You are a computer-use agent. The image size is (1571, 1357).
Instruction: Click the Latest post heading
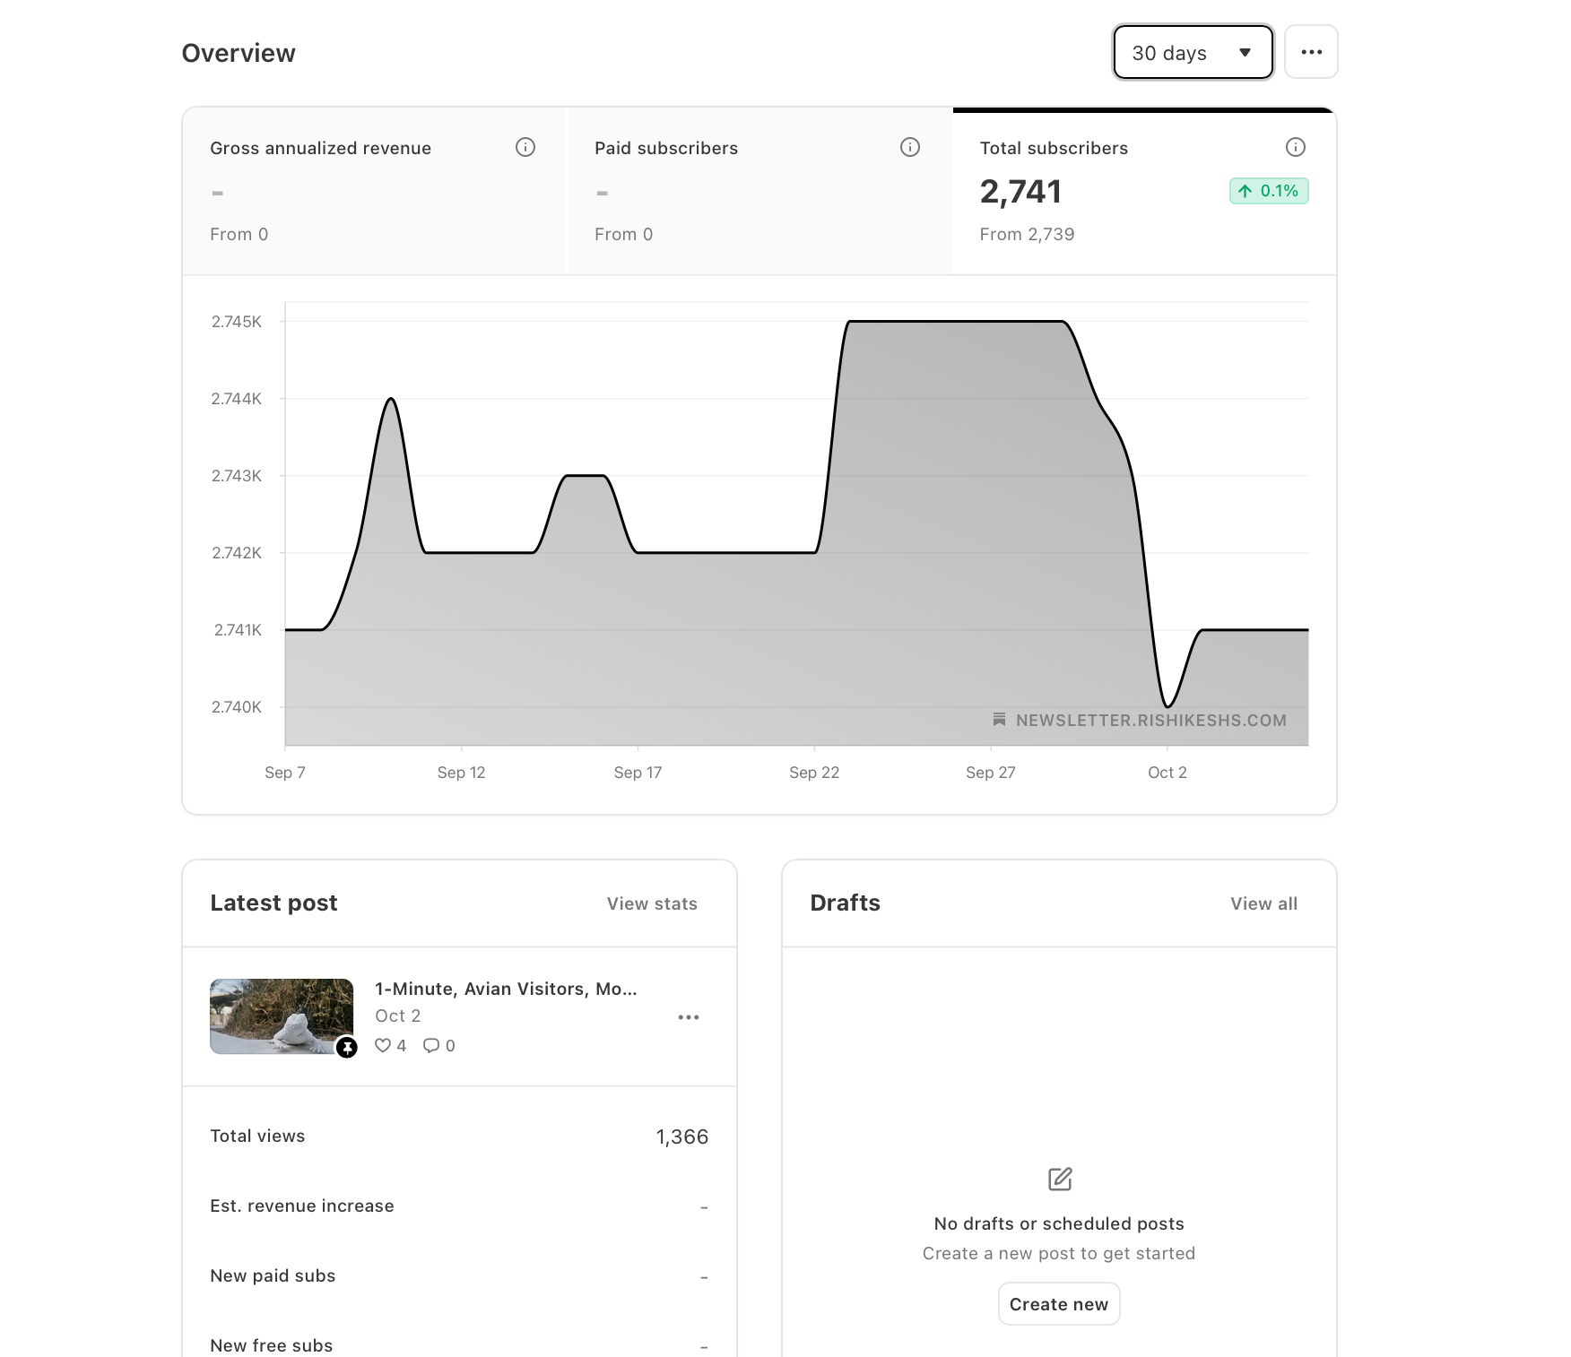click(x=273, y=903)
